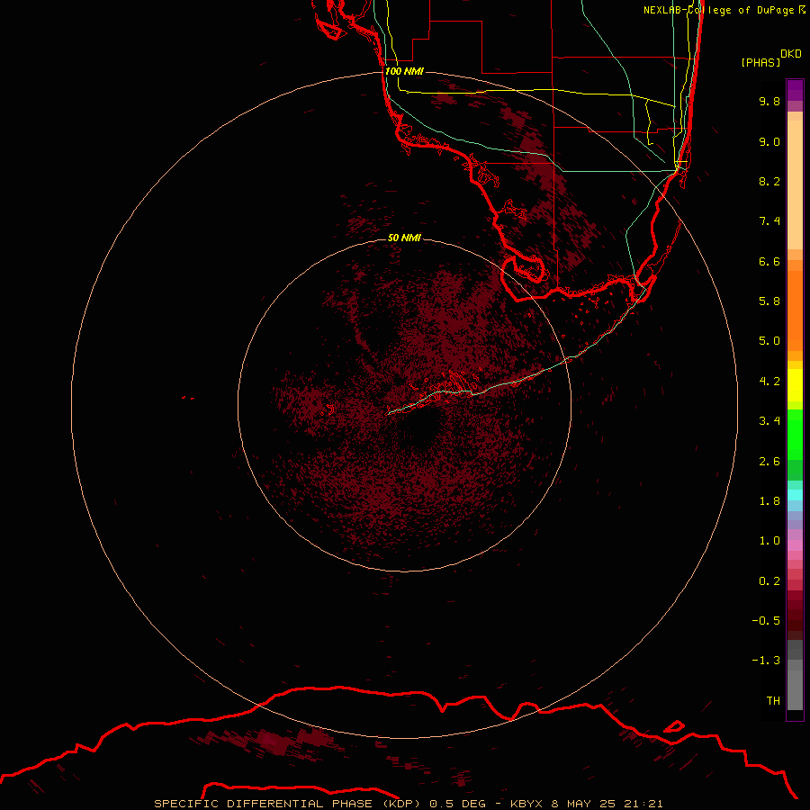The width and height of the screenshot is (810, 810).
Task: Click the [PHAS] unit label
Action: (760, 62)
